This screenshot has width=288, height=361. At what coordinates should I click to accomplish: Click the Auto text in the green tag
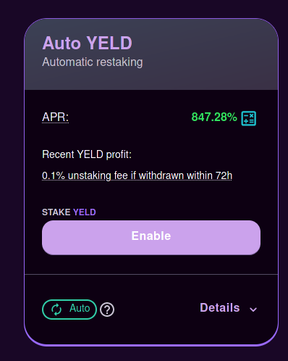click(x=80, y=308)
